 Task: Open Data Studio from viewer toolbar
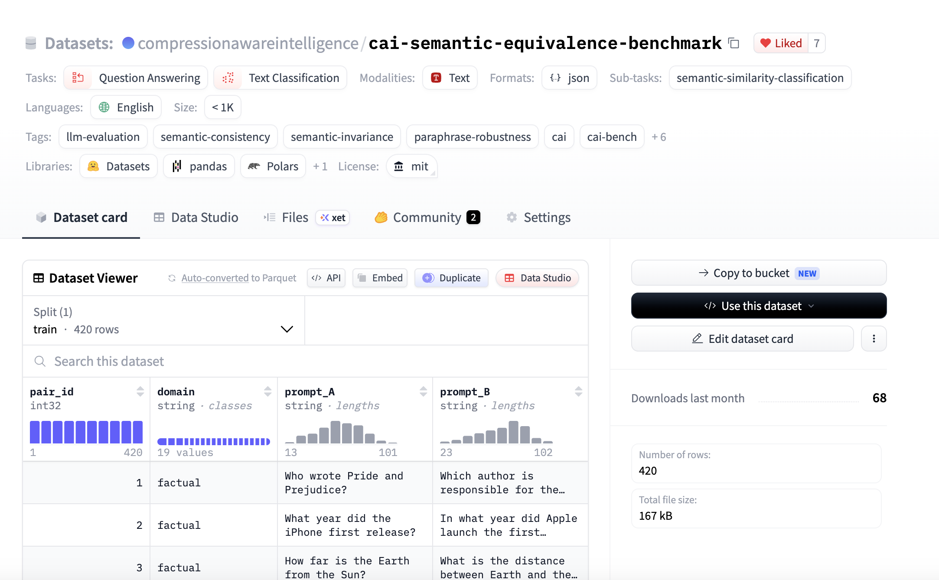click(538, 278)
